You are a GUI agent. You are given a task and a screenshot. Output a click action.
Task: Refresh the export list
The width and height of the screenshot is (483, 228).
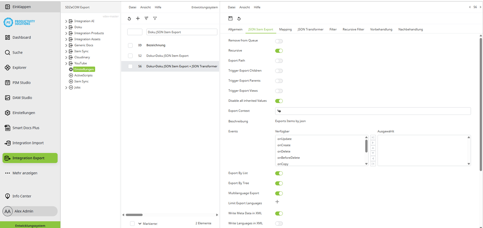coord(129,18)
